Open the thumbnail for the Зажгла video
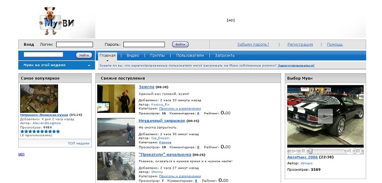This screenshot has height=183, width=382. [116, 99]
